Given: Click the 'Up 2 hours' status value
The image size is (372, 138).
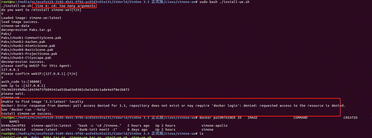Looking at the screenshot, I should [165, 126].
